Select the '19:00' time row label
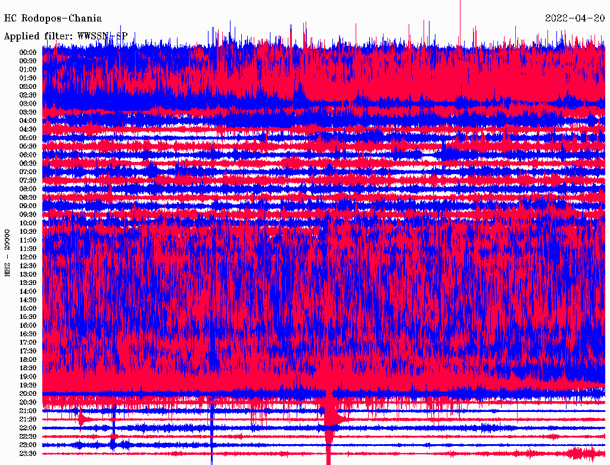Image resolution: width=610 pixels, height=465 pixels. click(28, 377)
